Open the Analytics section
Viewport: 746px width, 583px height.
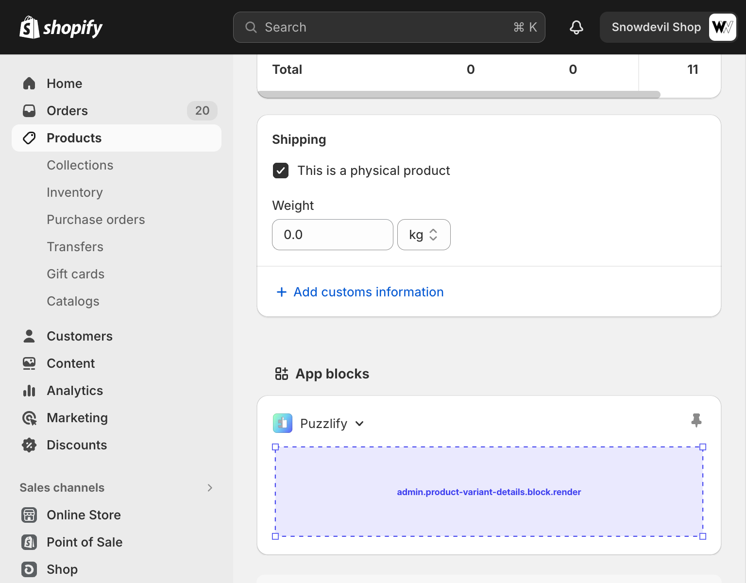(74, 391)
